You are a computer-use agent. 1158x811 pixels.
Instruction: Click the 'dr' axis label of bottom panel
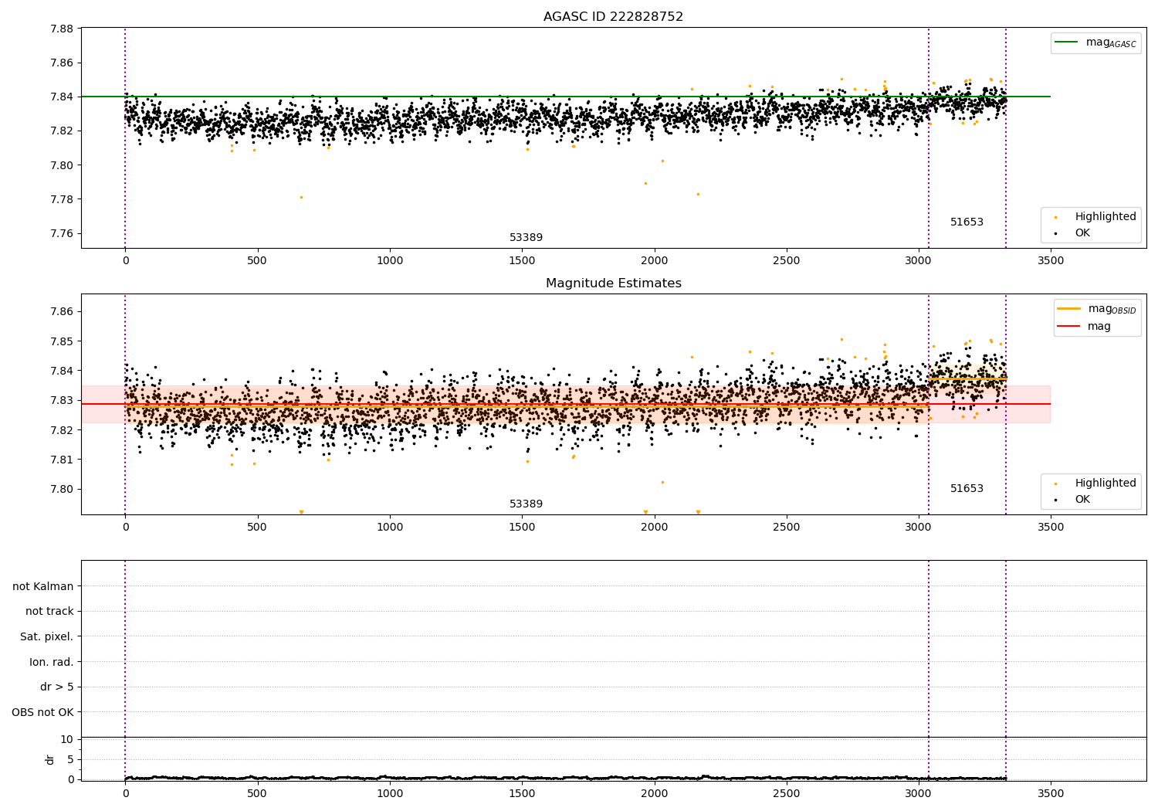pos(50,759)
